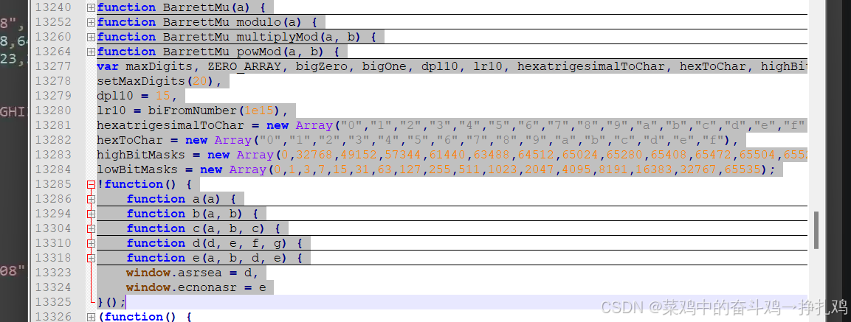Click the var maxDigits declaration line
This screenshot has height=322, width=851.
click(x=452, y=66)
